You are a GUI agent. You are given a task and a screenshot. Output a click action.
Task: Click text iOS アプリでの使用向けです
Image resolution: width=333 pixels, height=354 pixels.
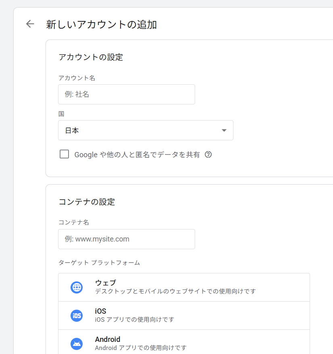click(x=135, y=319)
